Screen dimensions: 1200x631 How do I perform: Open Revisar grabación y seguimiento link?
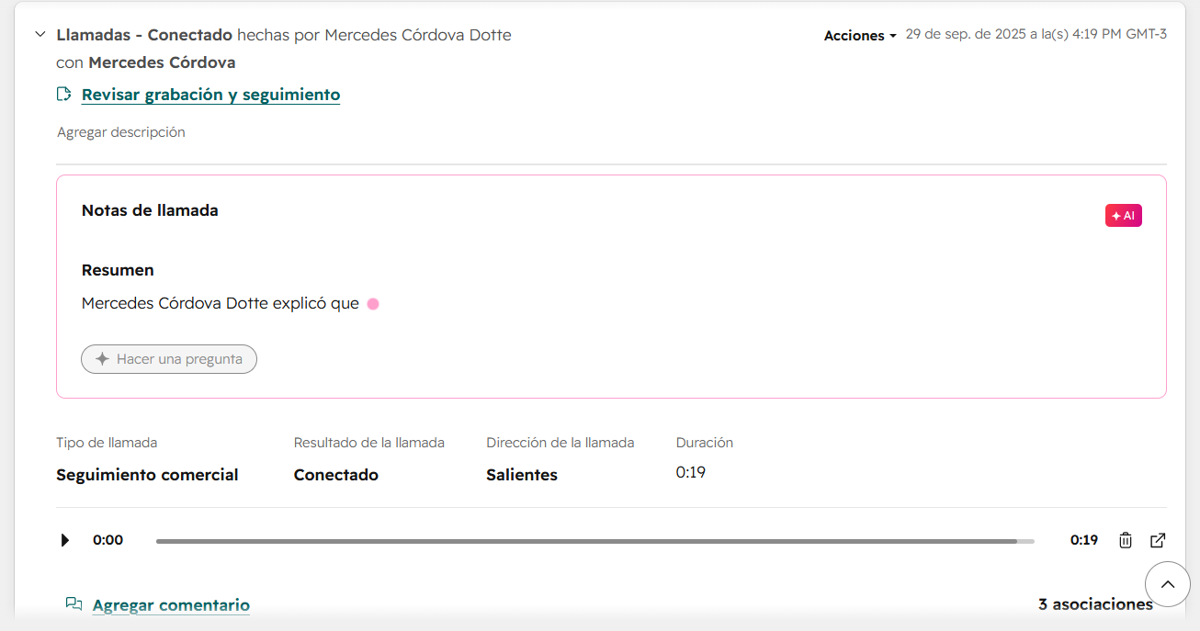(210, 95)
